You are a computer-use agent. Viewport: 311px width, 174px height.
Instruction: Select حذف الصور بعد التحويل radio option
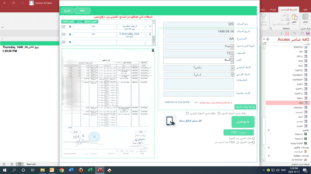tap(254, 138)
